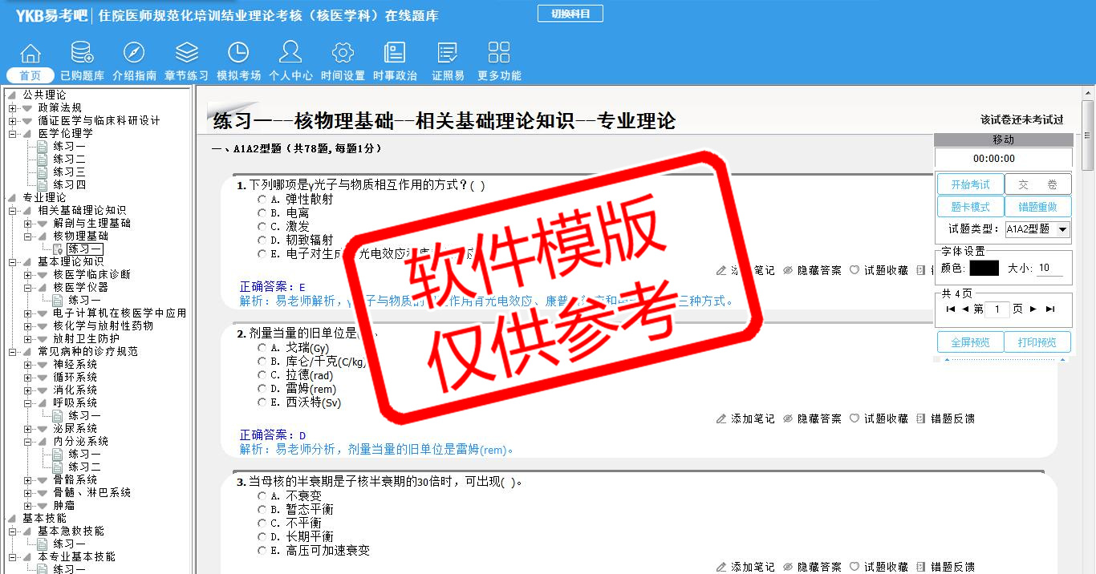Click the black font color swatch
The width and height of the screenshot is (1096, 574).
[x=984, y=269]
